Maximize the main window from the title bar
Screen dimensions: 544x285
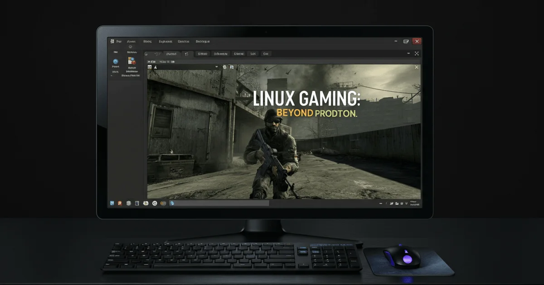click(x=406, y=41)
